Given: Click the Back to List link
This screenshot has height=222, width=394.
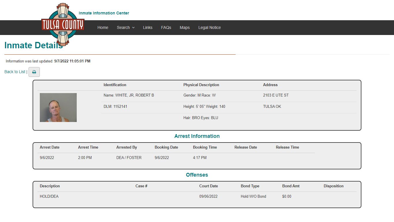Looking at the screenshot, I should [15, 72].
